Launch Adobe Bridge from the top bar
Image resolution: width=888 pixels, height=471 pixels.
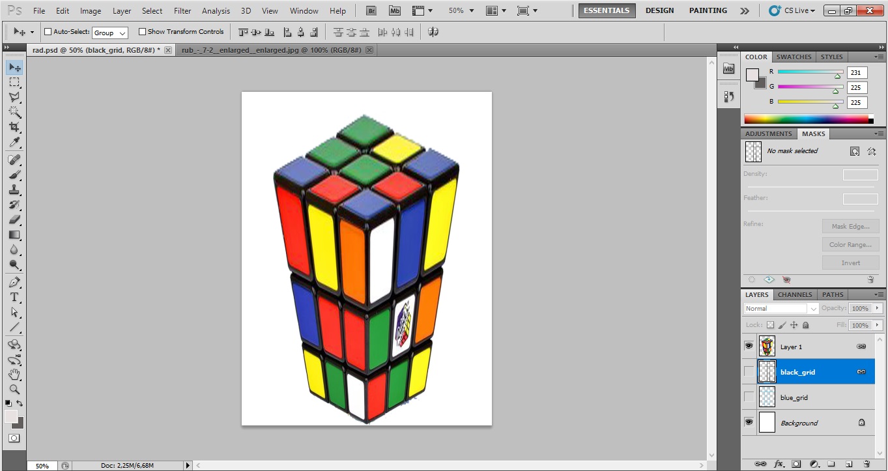(x=371, y=10)
